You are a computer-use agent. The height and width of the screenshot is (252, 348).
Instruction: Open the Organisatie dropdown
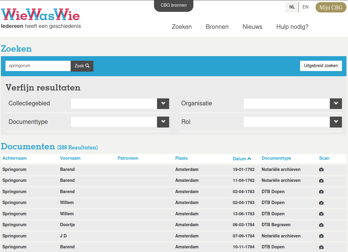point(336,104)
